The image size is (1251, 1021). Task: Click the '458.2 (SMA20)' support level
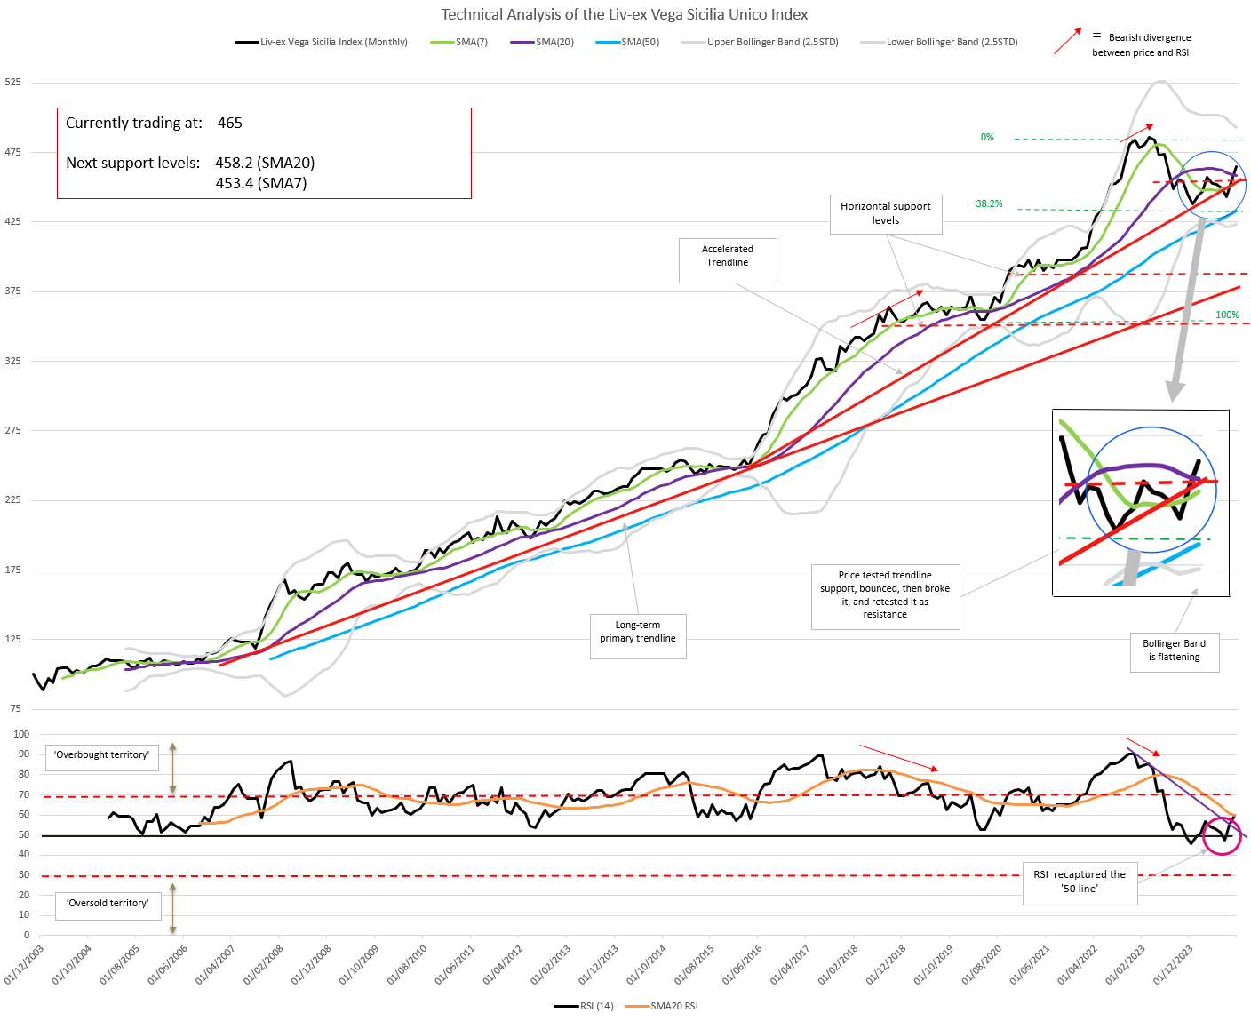point(265,163)
